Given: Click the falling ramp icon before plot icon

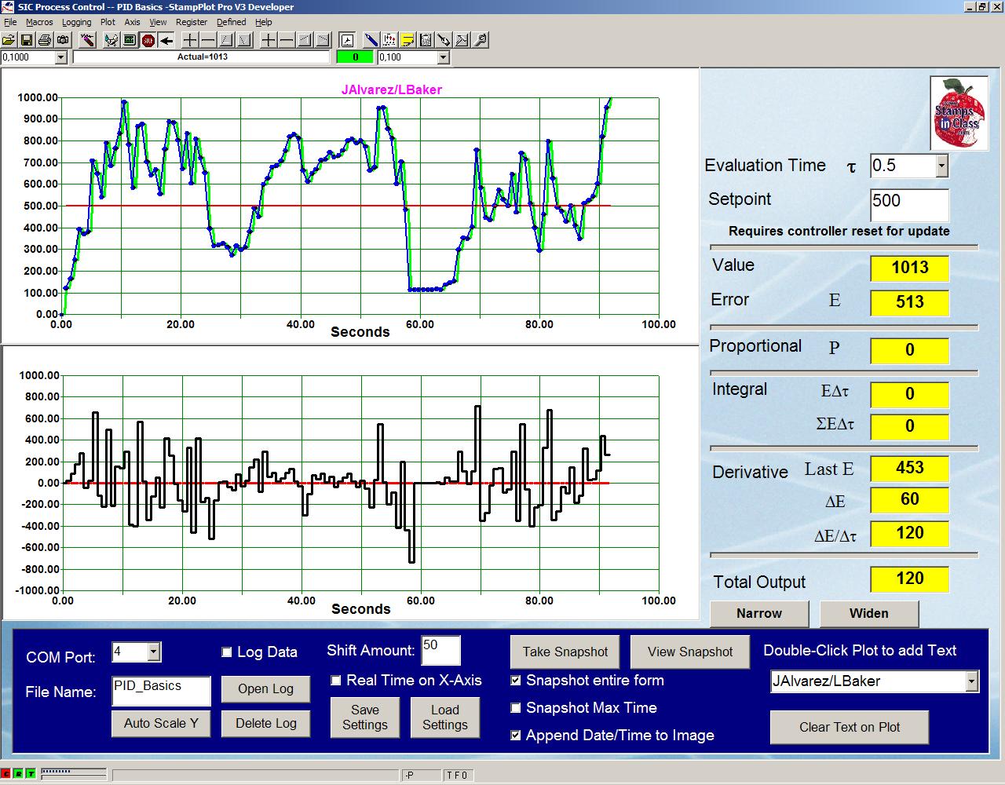Looking at the screenshot, I should click(323, 40).
